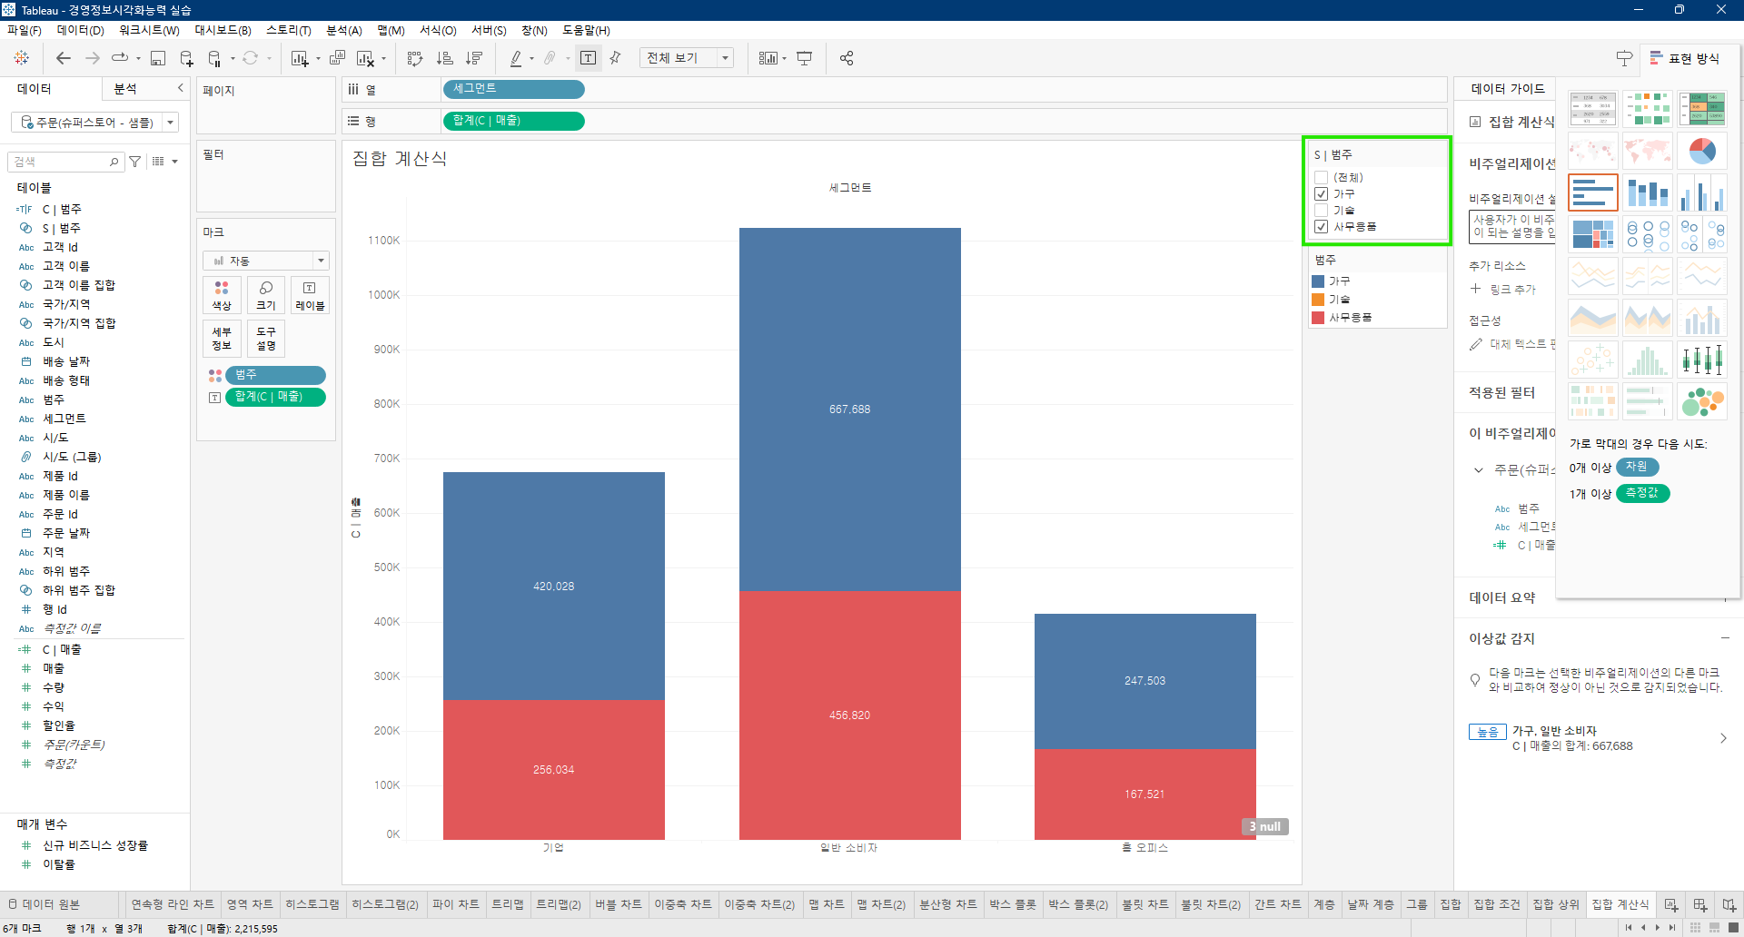Select the box-and-whisker plot in Show Me

click(1702, 360)
